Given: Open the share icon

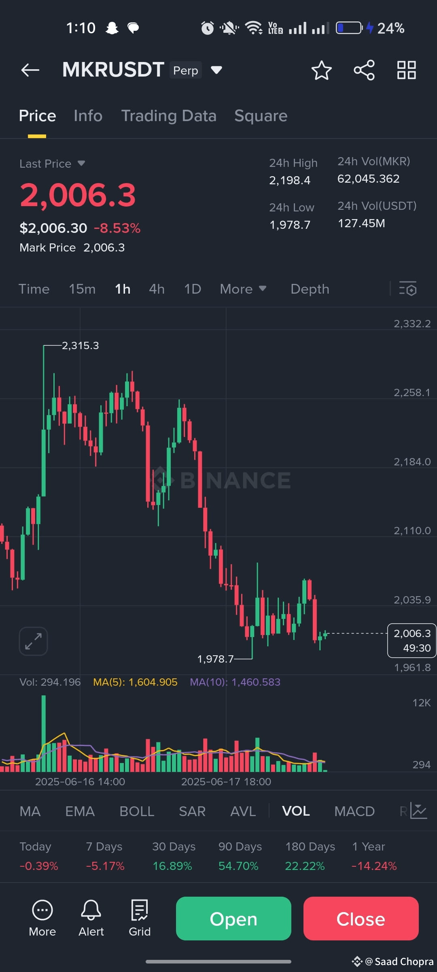Looking at the screenshot, I should [364, 70].
